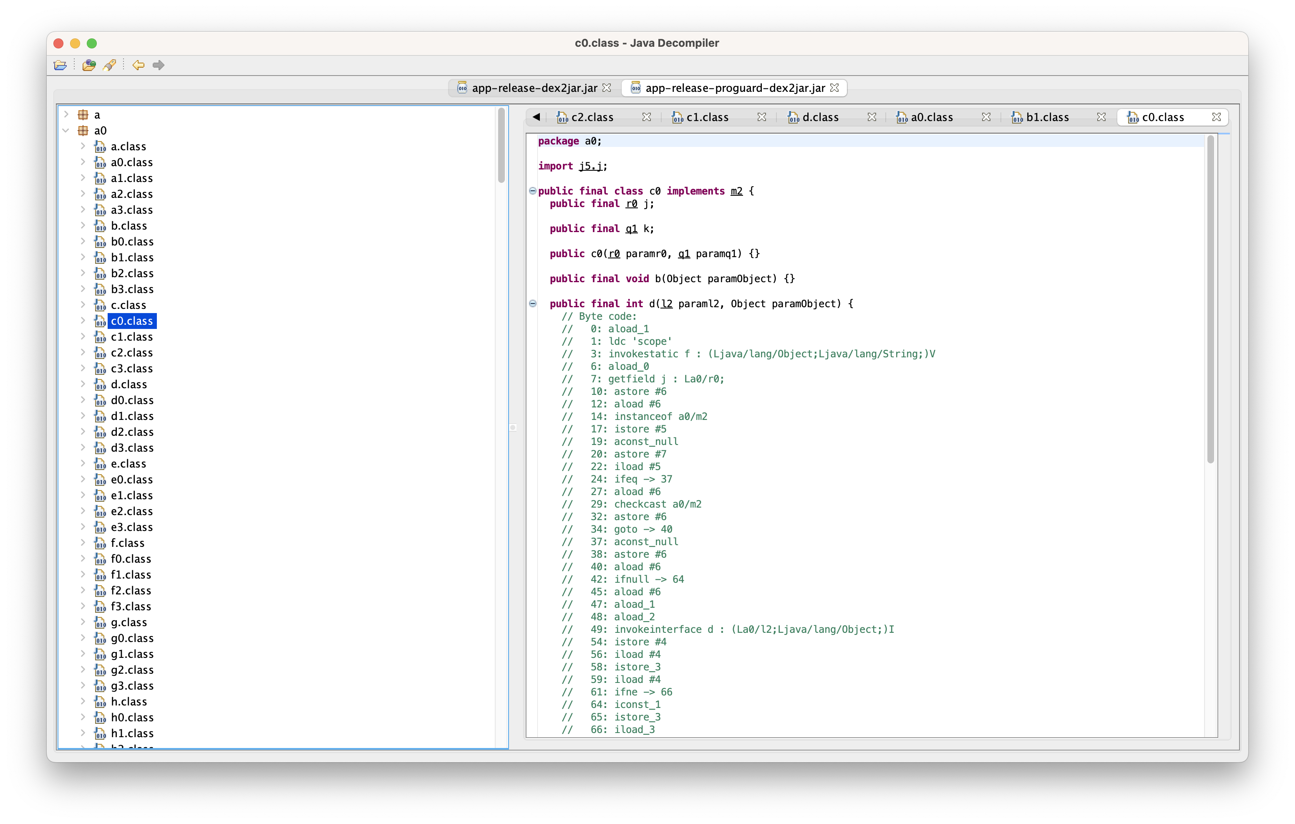The height and width of the screenshot is (824, 1295).
Task: Collapse the a0 package tree node
Action: coord(66,130)
